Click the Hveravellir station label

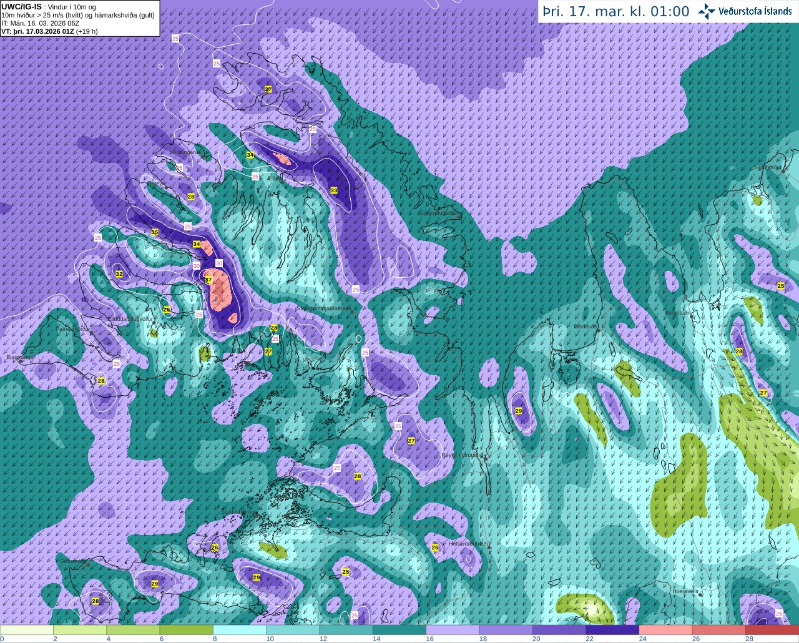685,591
